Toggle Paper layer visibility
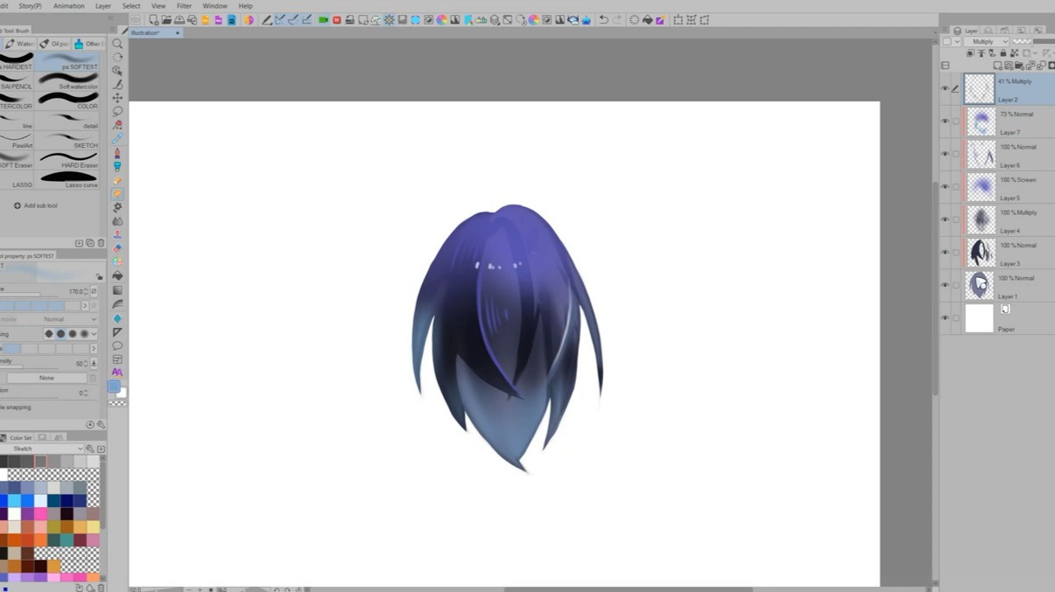Screen dimensions: 1055x592 point(945,317)
